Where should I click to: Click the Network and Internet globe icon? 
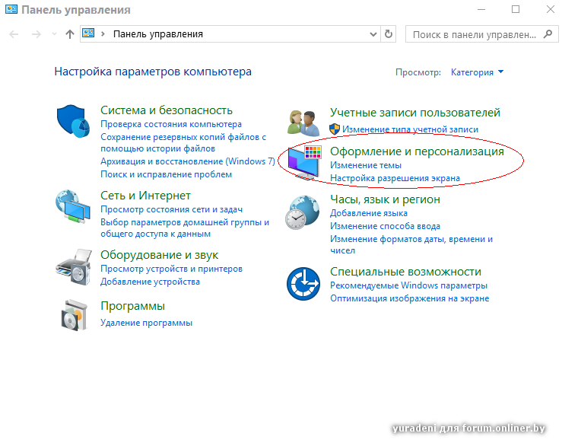[73, 207]
